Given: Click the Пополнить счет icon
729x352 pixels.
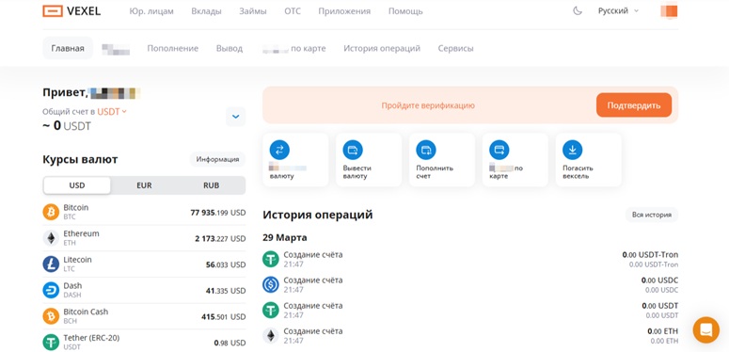Looking at the screenshot, I should [426, 150].
